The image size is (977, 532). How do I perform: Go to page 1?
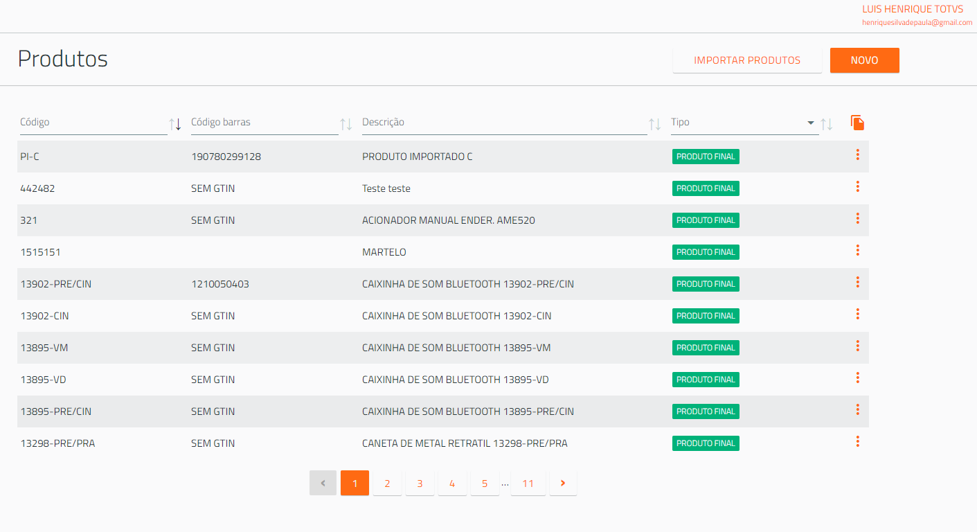pyautogui.click(x=355, y=483)
